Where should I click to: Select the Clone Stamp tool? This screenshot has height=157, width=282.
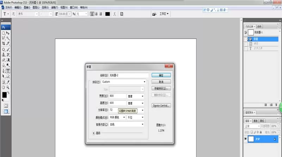[x=4, y=55]
